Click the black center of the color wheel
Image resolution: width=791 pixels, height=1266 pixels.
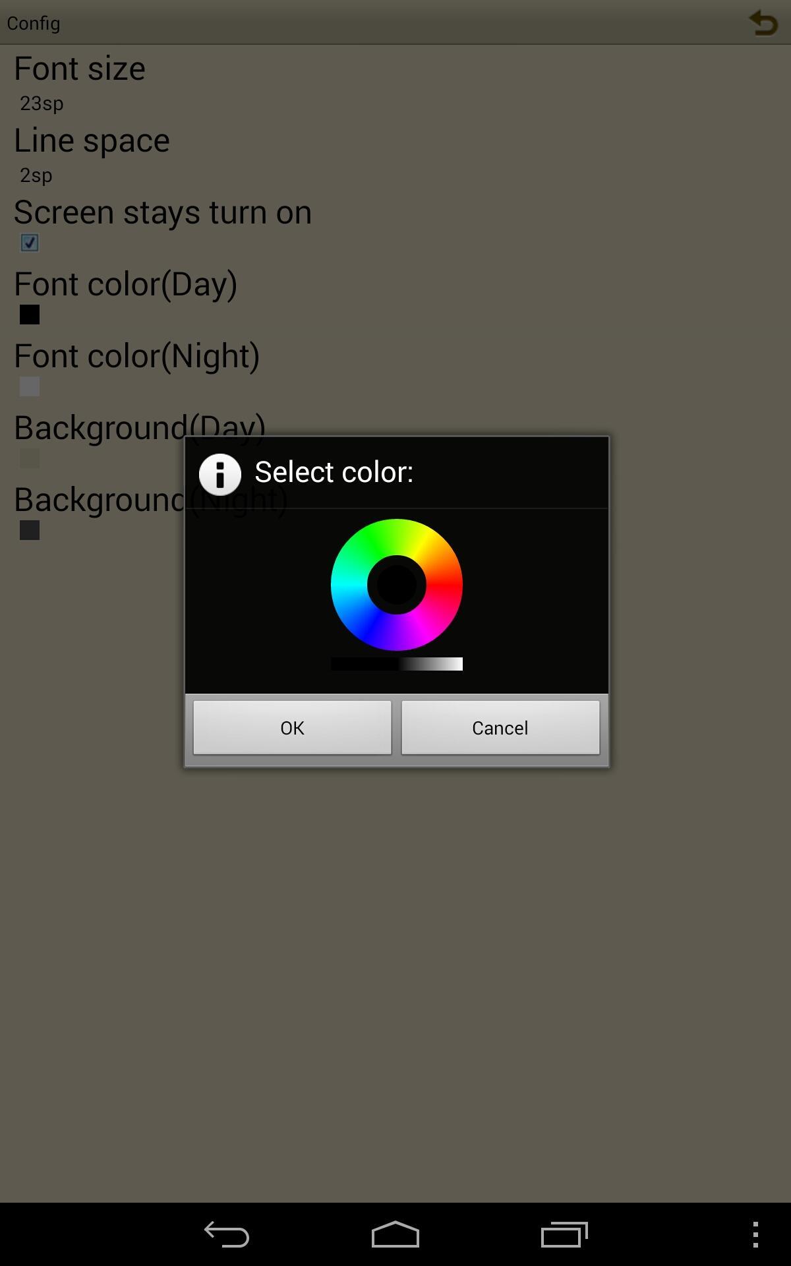pyautogui.click(x=397, y=585)
